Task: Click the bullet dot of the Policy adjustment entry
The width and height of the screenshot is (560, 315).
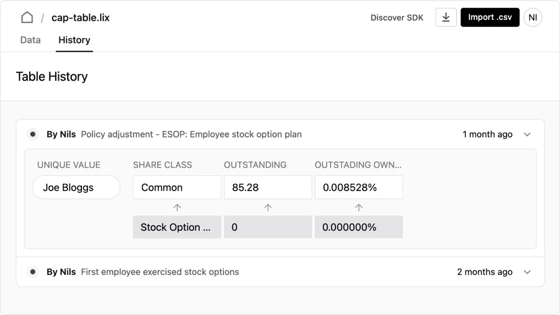Action: (x=33, y=134)
